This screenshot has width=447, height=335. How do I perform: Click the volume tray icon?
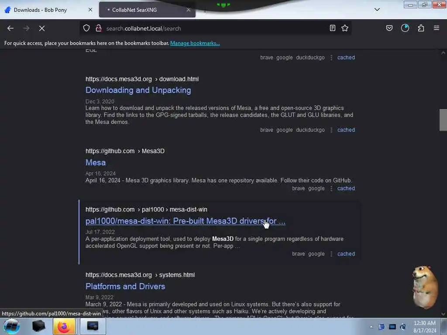(x=403, y=327)
